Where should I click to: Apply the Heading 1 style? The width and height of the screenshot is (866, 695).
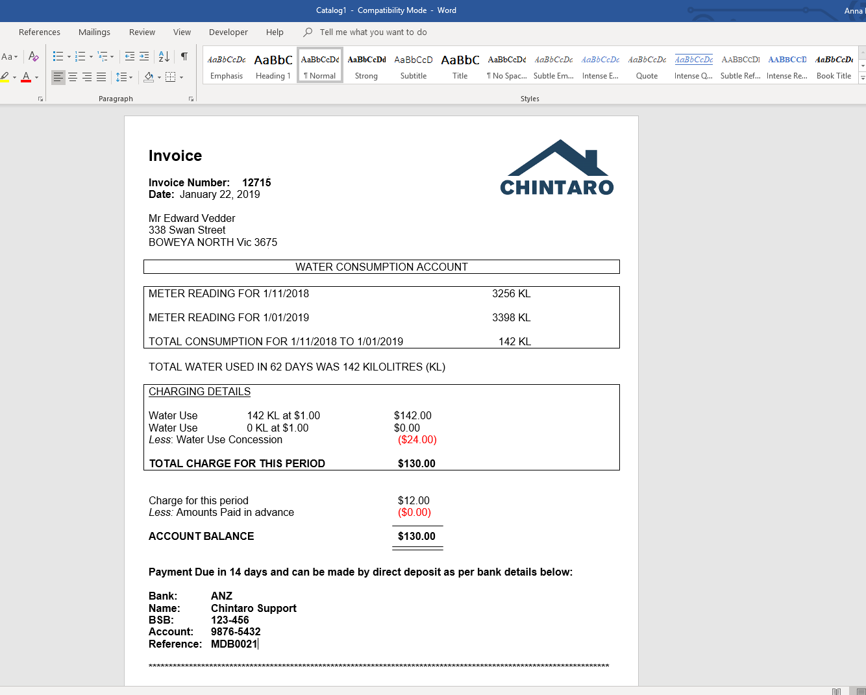point(273,66)
